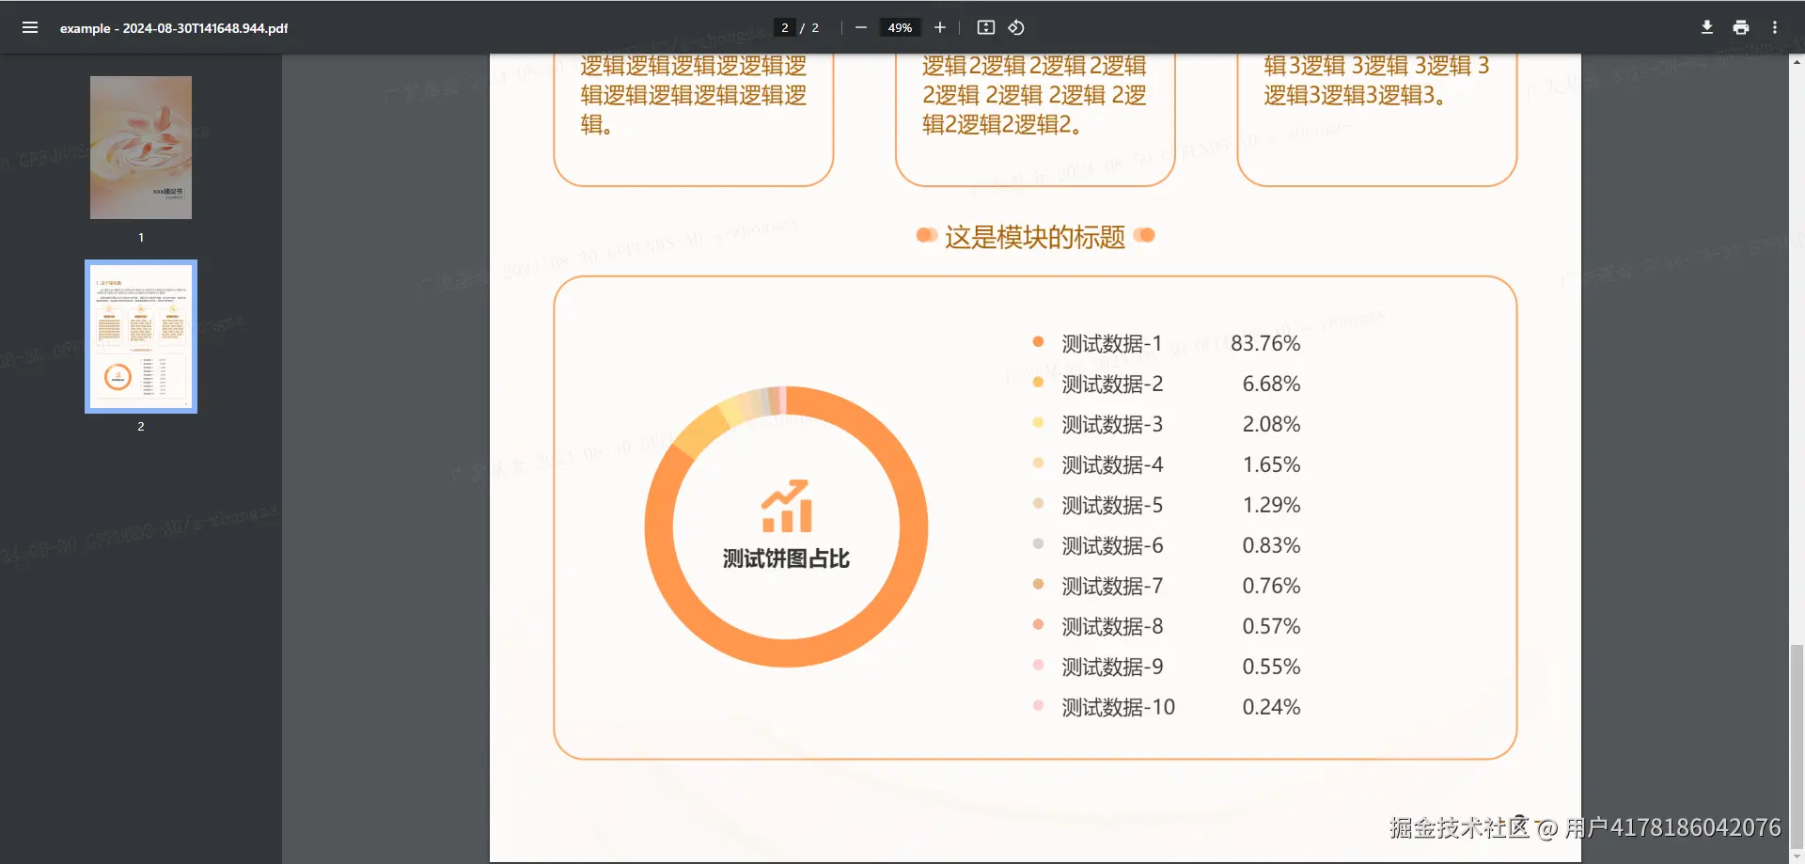Click the 1.29% value
1805x864 pixels.
[1271, 505]
